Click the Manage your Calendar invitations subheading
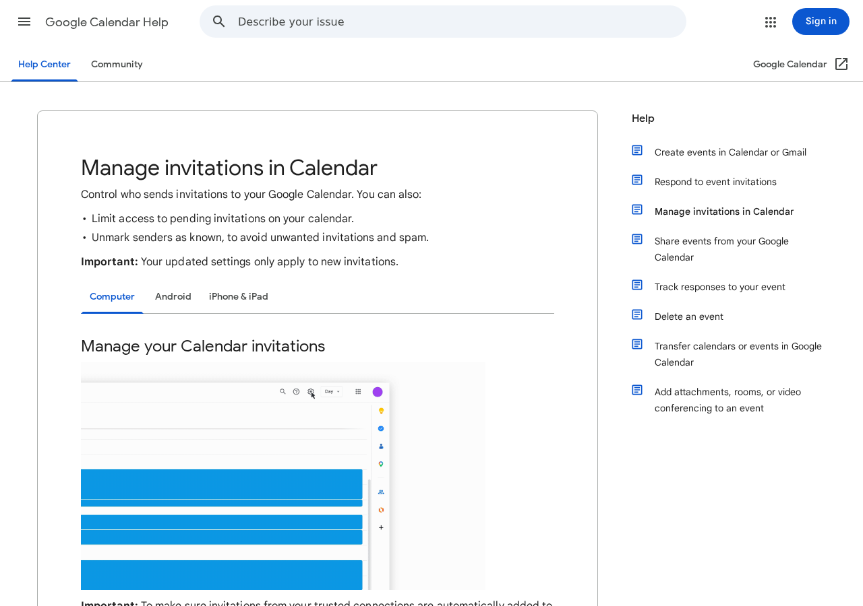This screenshot has height=606, width=863. point(203,346)
